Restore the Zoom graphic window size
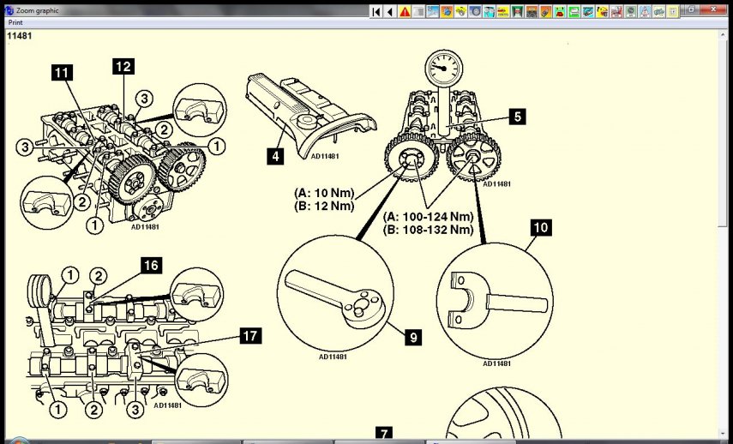Screen dimensions: 733x444 (691, 9)
